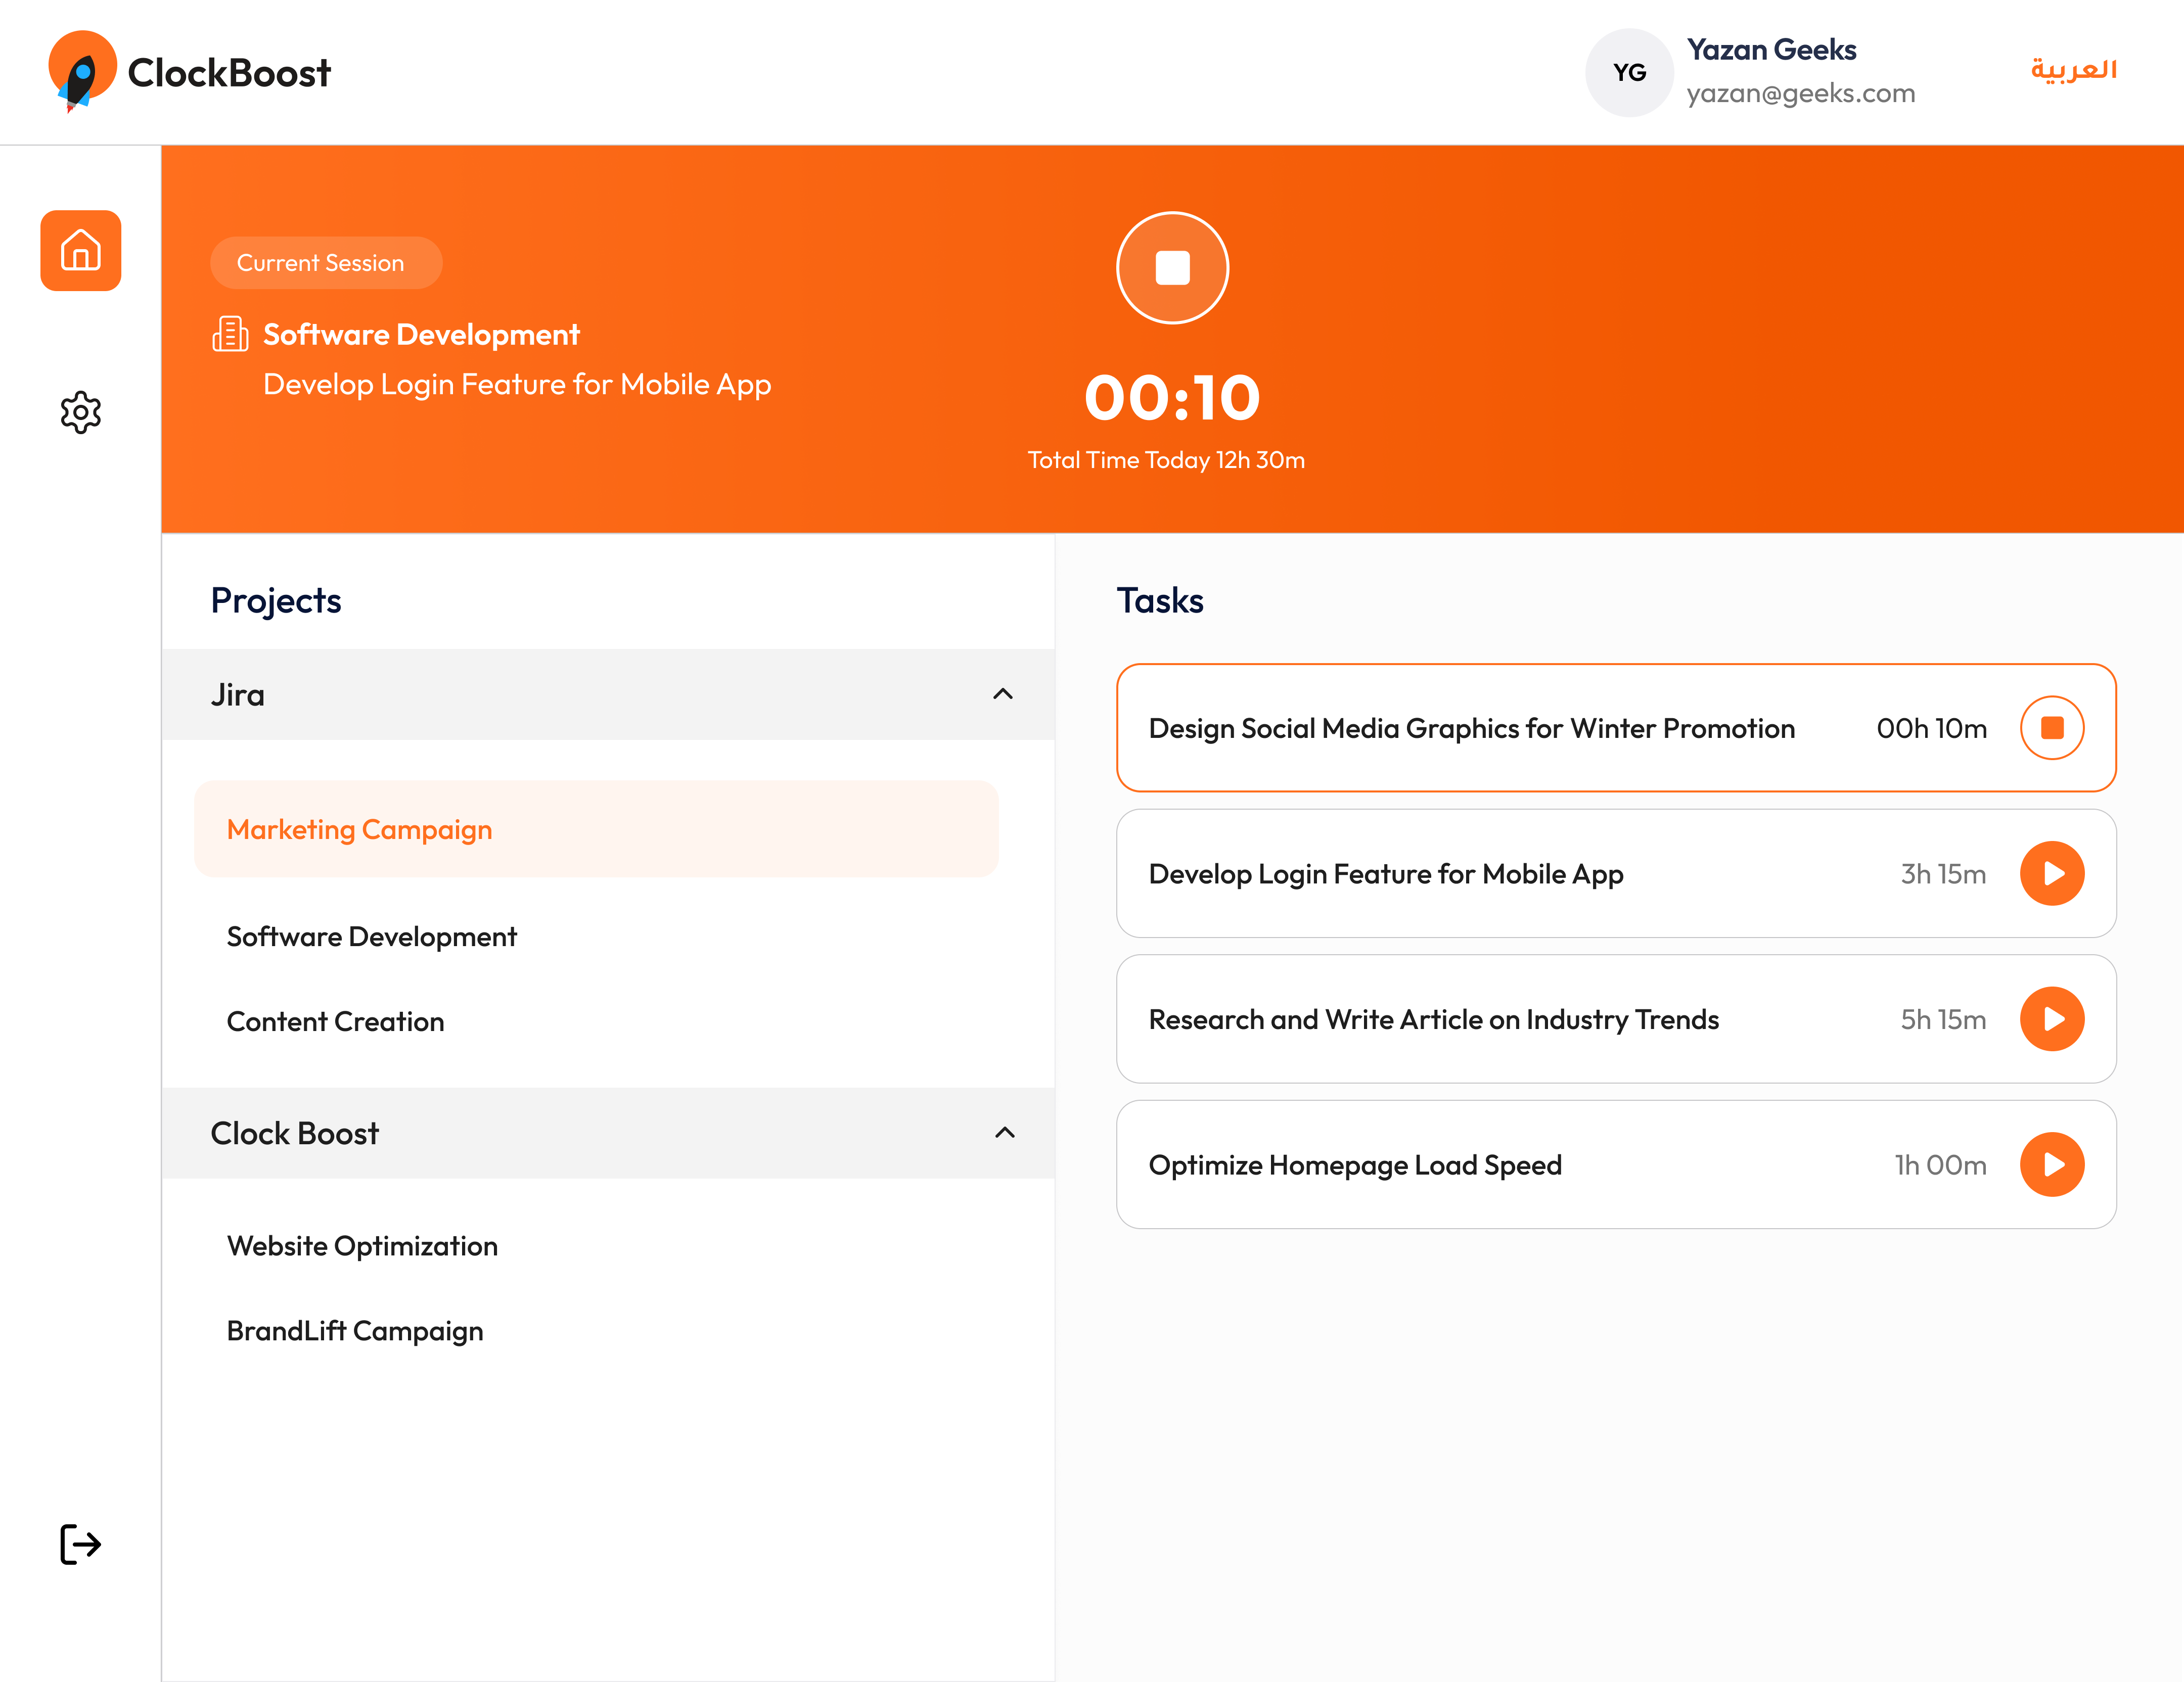Open the Content Creation project
This screenshot has width=2184, height=1682.
335,1021
